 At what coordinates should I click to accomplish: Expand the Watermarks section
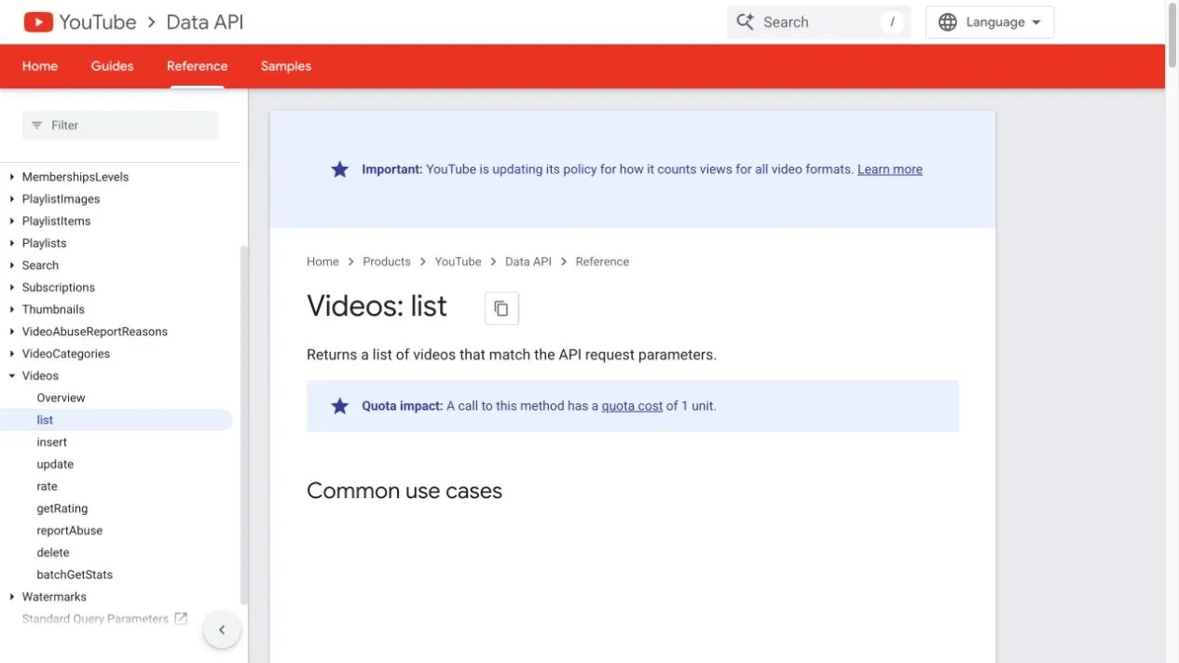point(12,597)
